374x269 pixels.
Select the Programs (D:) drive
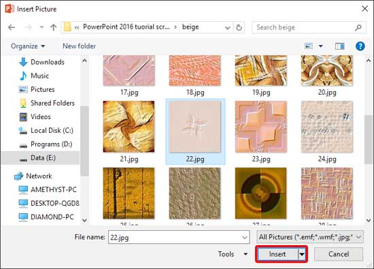[51, 144]
